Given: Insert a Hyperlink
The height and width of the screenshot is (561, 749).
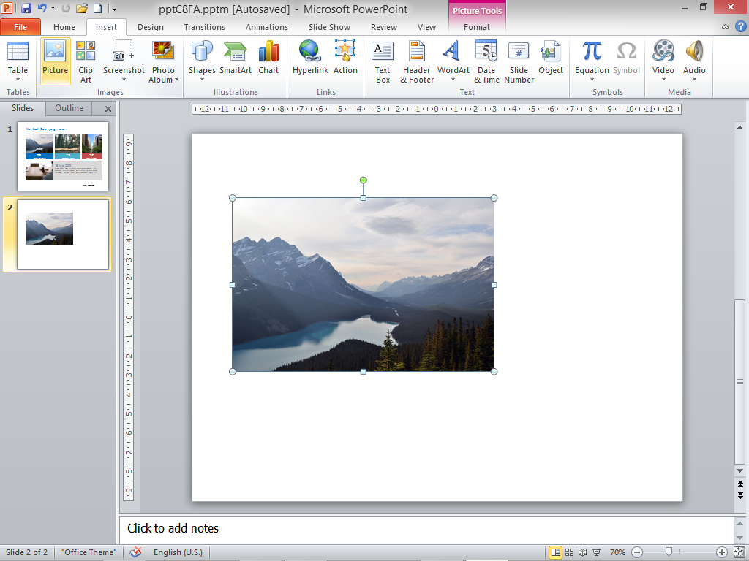Looking at the screenshot, I should coord(310,58).
